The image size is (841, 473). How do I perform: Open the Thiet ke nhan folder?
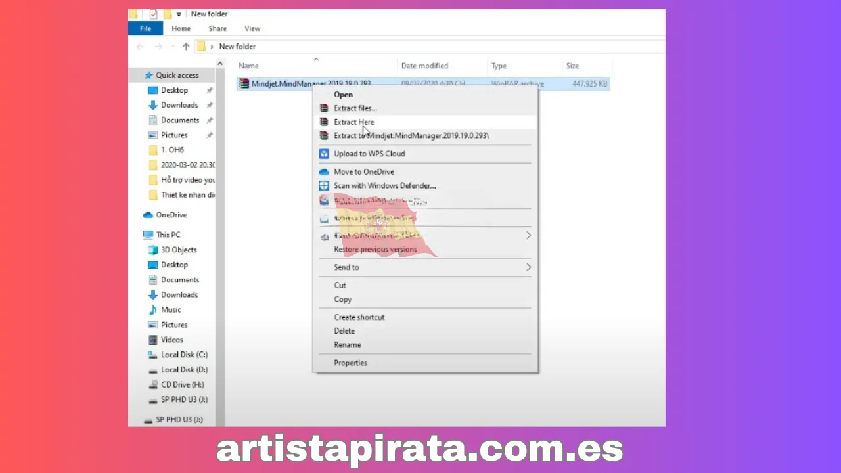click(x=187, y=195)
